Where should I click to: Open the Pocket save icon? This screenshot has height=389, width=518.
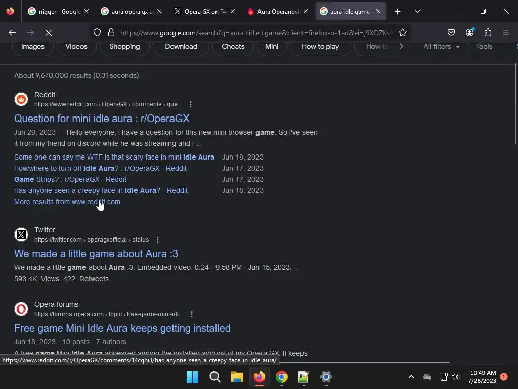pos(451,33)
